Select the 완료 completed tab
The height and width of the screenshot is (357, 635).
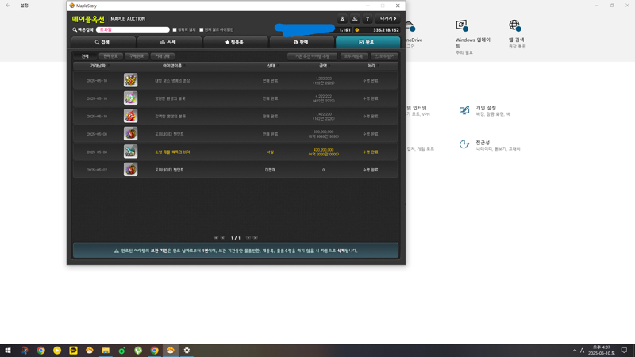click(368, 42)
